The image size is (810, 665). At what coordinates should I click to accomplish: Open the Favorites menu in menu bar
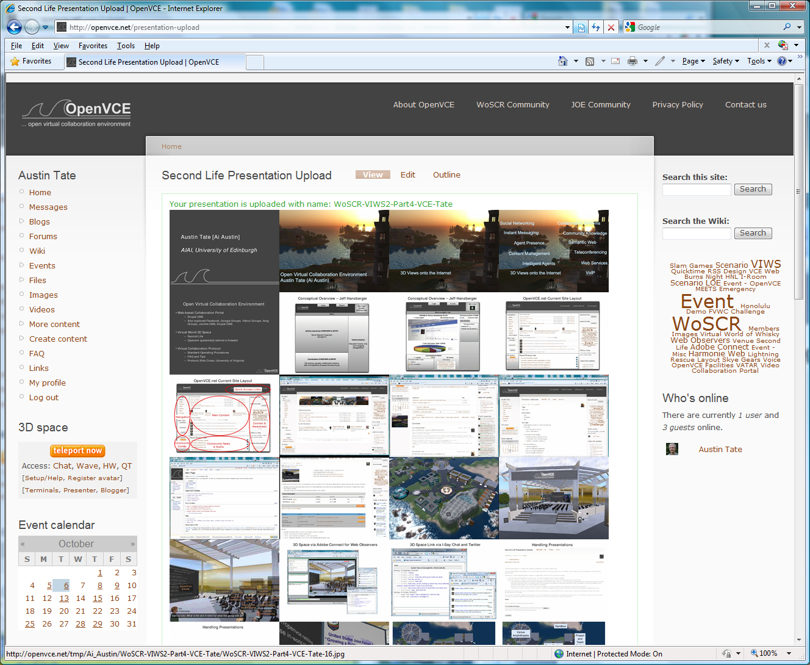[x=93, y=46]
